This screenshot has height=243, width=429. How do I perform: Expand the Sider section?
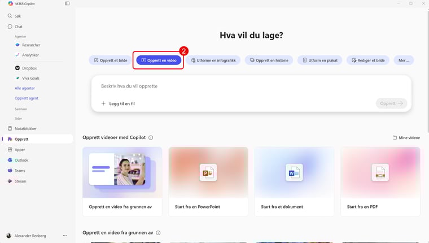pos(18,119)
